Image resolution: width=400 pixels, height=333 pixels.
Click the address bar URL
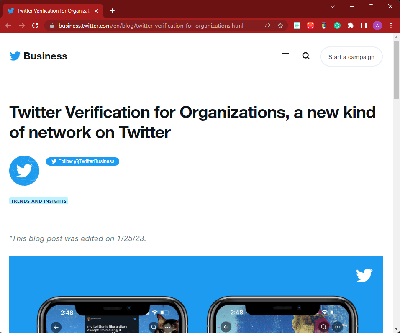coord(151,26)
